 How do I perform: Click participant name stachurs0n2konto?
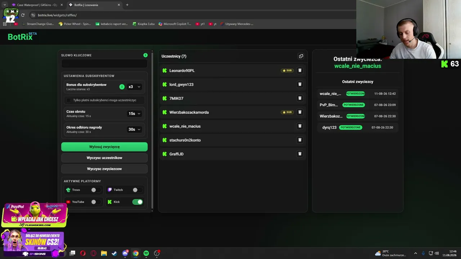click(x=185, y=140)
